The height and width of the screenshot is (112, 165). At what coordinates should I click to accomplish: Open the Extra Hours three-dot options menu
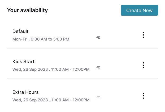click(x=143, y=96)
